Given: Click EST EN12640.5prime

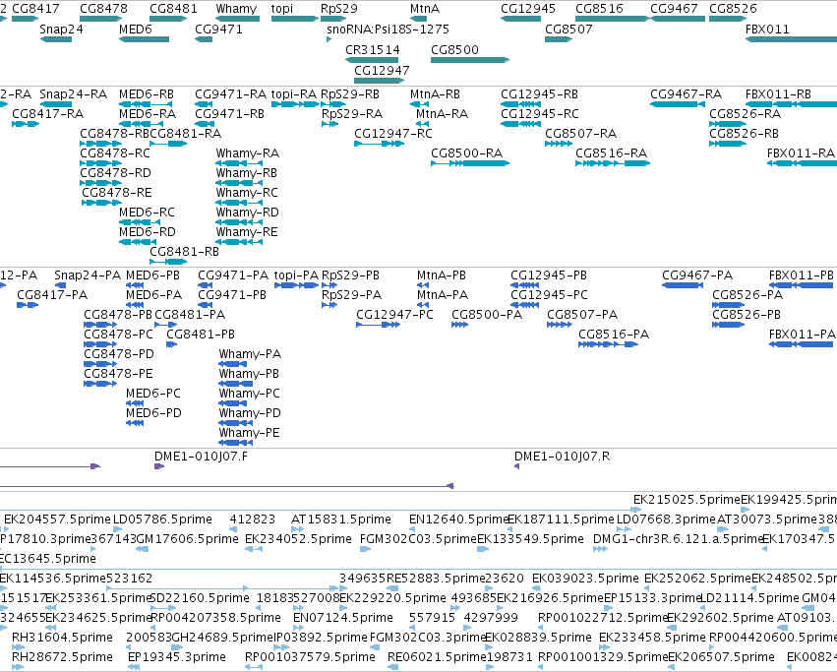Looking at the screenshot, I should 458,519.
